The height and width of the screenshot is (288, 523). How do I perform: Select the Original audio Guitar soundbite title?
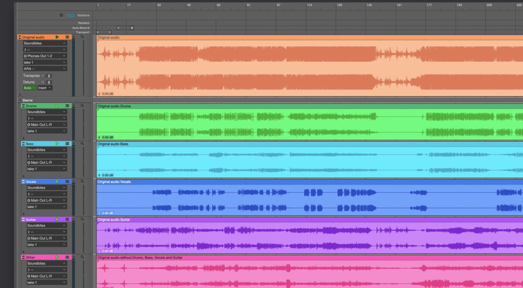[114, 220]
